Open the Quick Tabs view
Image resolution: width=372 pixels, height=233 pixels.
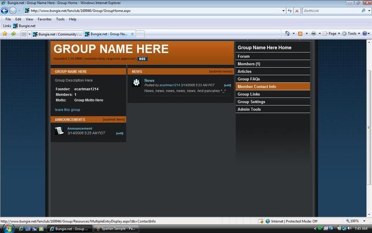click(x=23, y=34)
